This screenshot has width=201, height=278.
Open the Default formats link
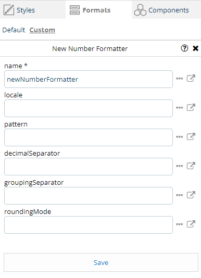(x=14, y=30)
